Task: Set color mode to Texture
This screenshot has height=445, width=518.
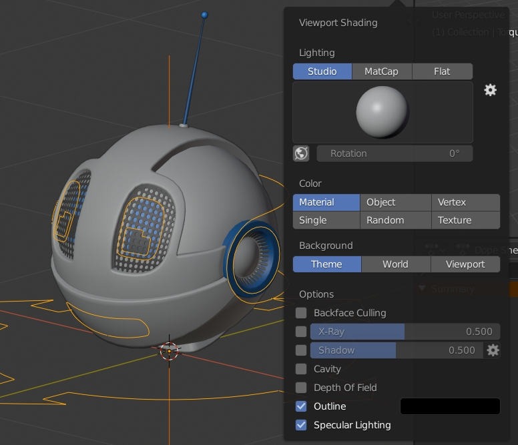Action: coord(466,220)
